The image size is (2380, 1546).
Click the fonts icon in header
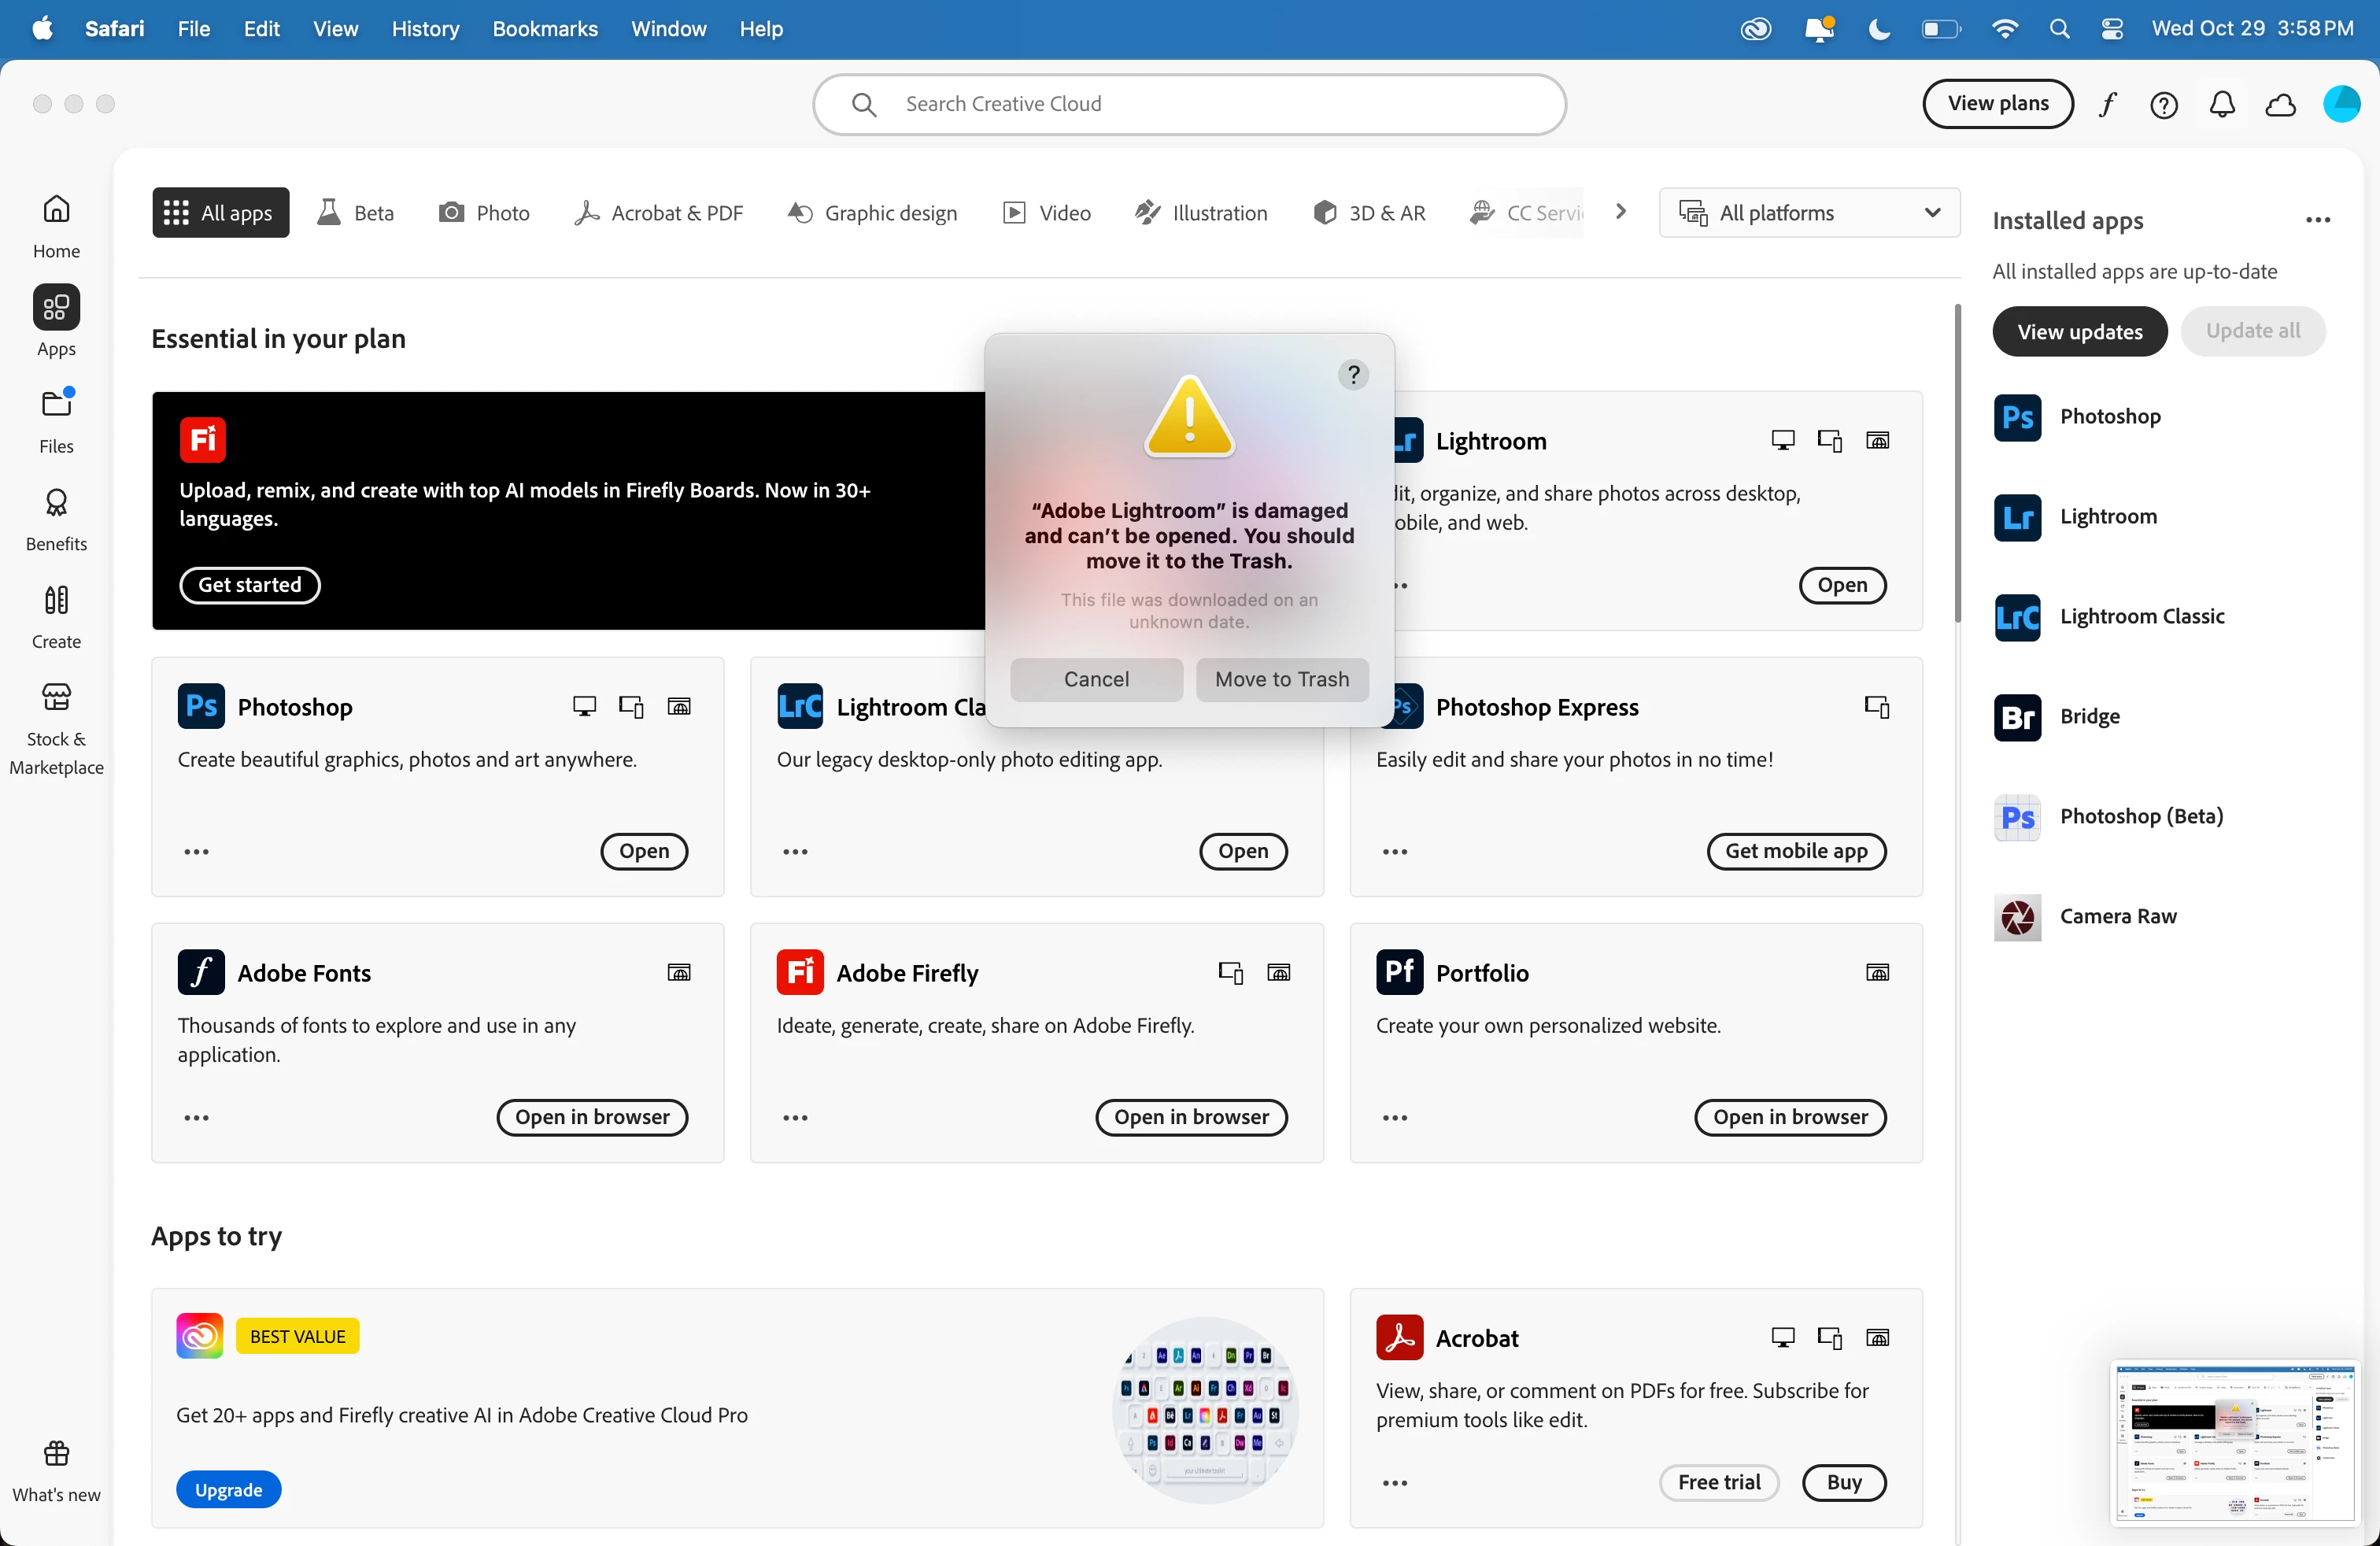coord(2108,104)
